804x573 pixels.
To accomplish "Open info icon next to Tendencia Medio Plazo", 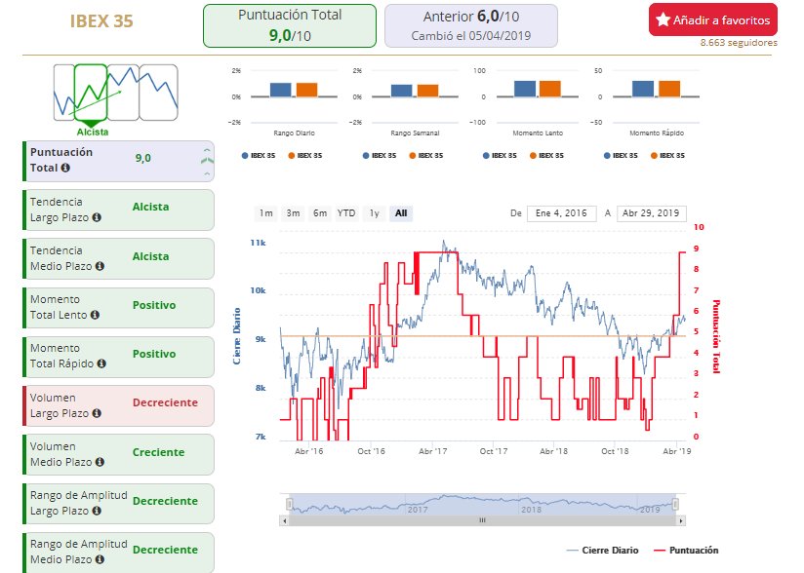I will 100,266.
